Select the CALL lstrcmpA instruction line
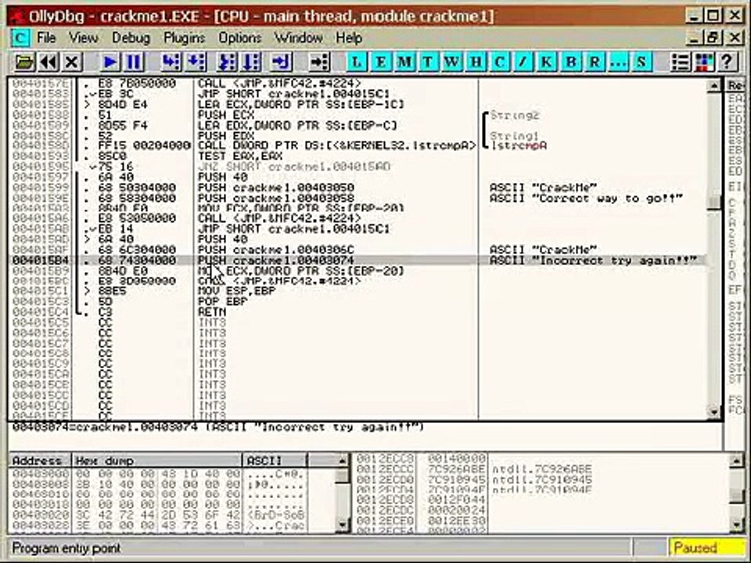This screenshot has width=751, height=563. click(357, 145)
